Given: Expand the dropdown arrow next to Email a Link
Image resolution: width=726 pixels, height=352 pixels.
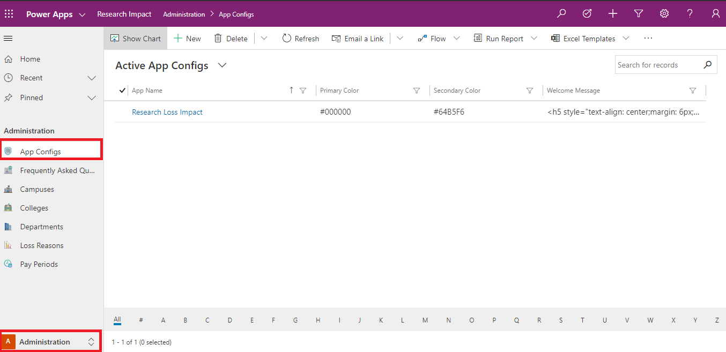Looking at the screenshot, I should 400,39.
